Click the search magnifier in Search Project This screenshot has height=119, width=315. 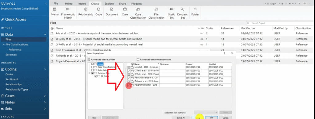point(248,23)
